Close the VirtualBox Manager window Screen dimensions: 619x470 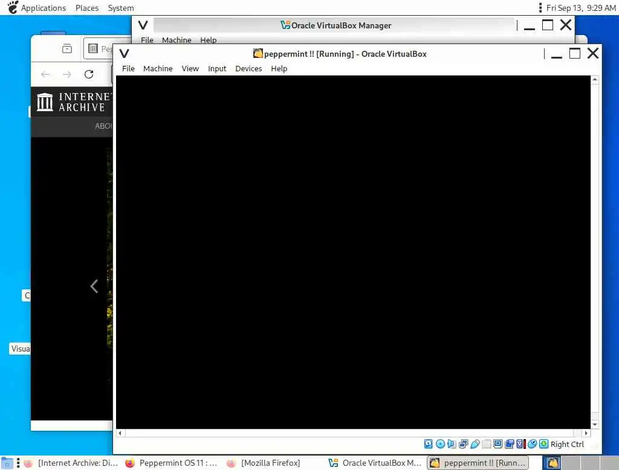pos(566,25)
